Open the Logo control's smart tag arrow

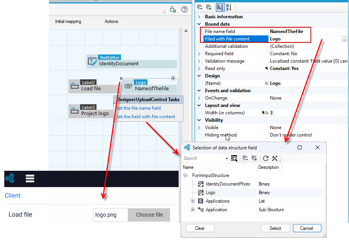point(173,78)
